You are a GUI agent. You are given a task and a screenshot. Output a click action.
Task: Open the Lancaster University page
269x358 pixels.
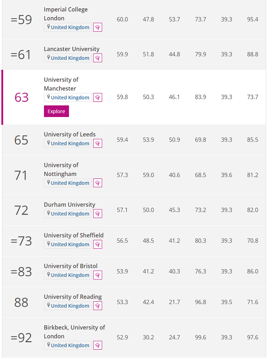[x=72, y=49]
